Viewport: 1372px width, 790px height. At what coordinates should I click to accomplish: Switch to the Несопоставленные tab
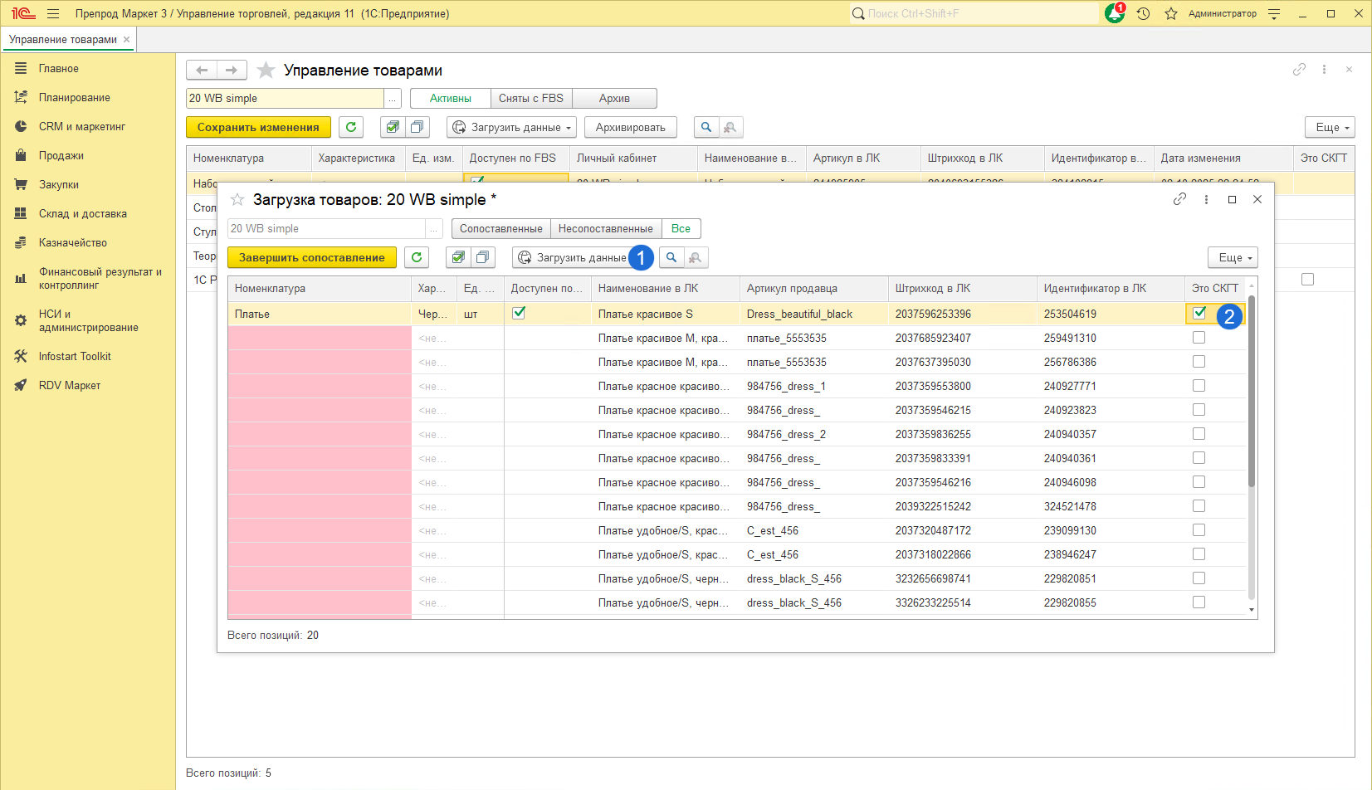[x=605, y=228]
